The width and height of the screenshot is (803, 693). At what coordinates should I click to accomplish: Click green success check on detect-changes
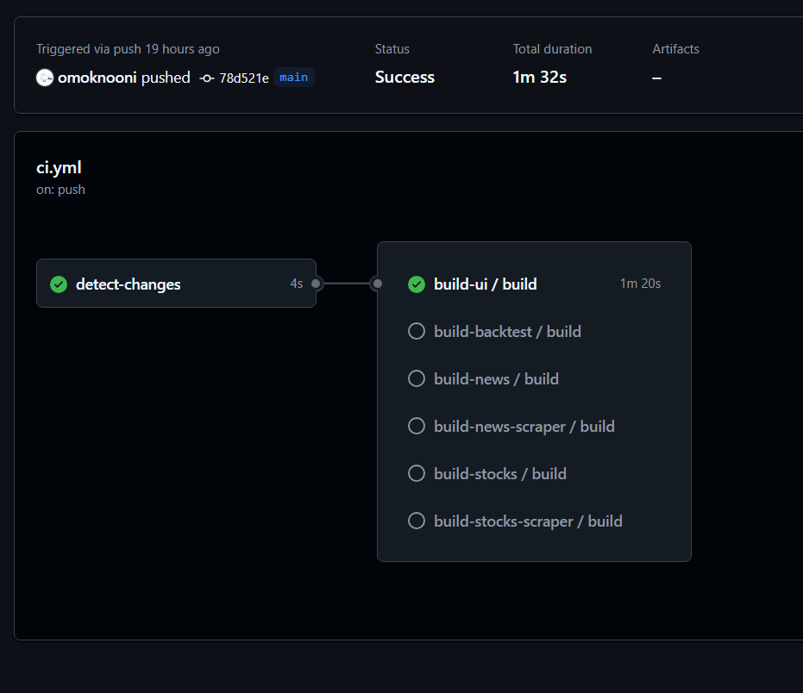click(x=59, y=284)
